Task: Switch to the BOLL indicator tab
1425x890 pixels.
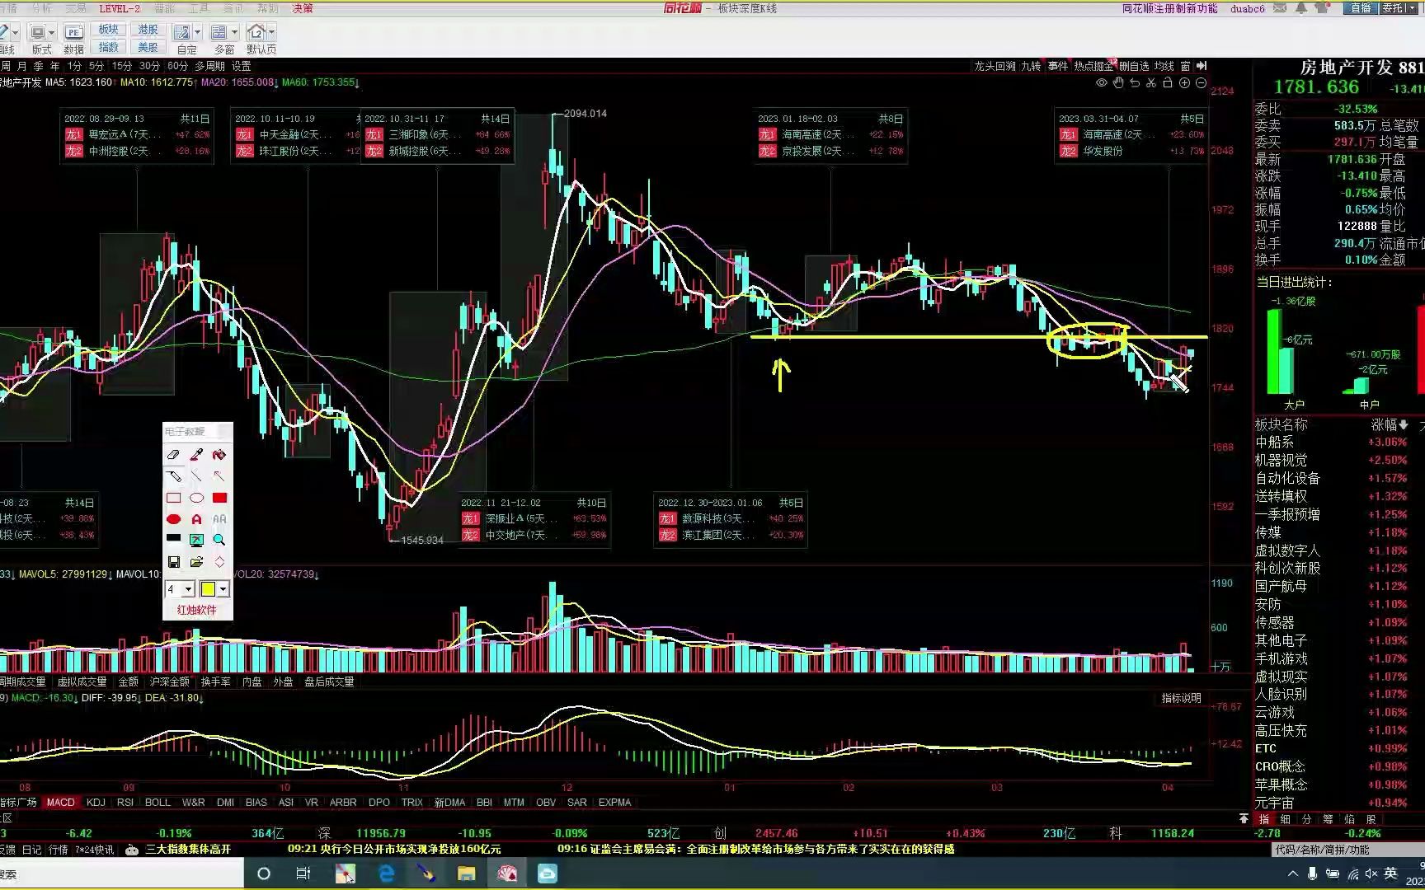Action: pyautogui.click(x=158, y=802)
